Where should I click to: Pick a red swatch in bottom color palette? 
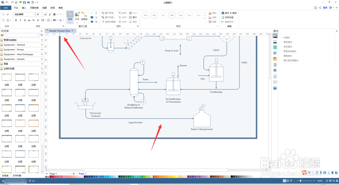click(51, 177)
